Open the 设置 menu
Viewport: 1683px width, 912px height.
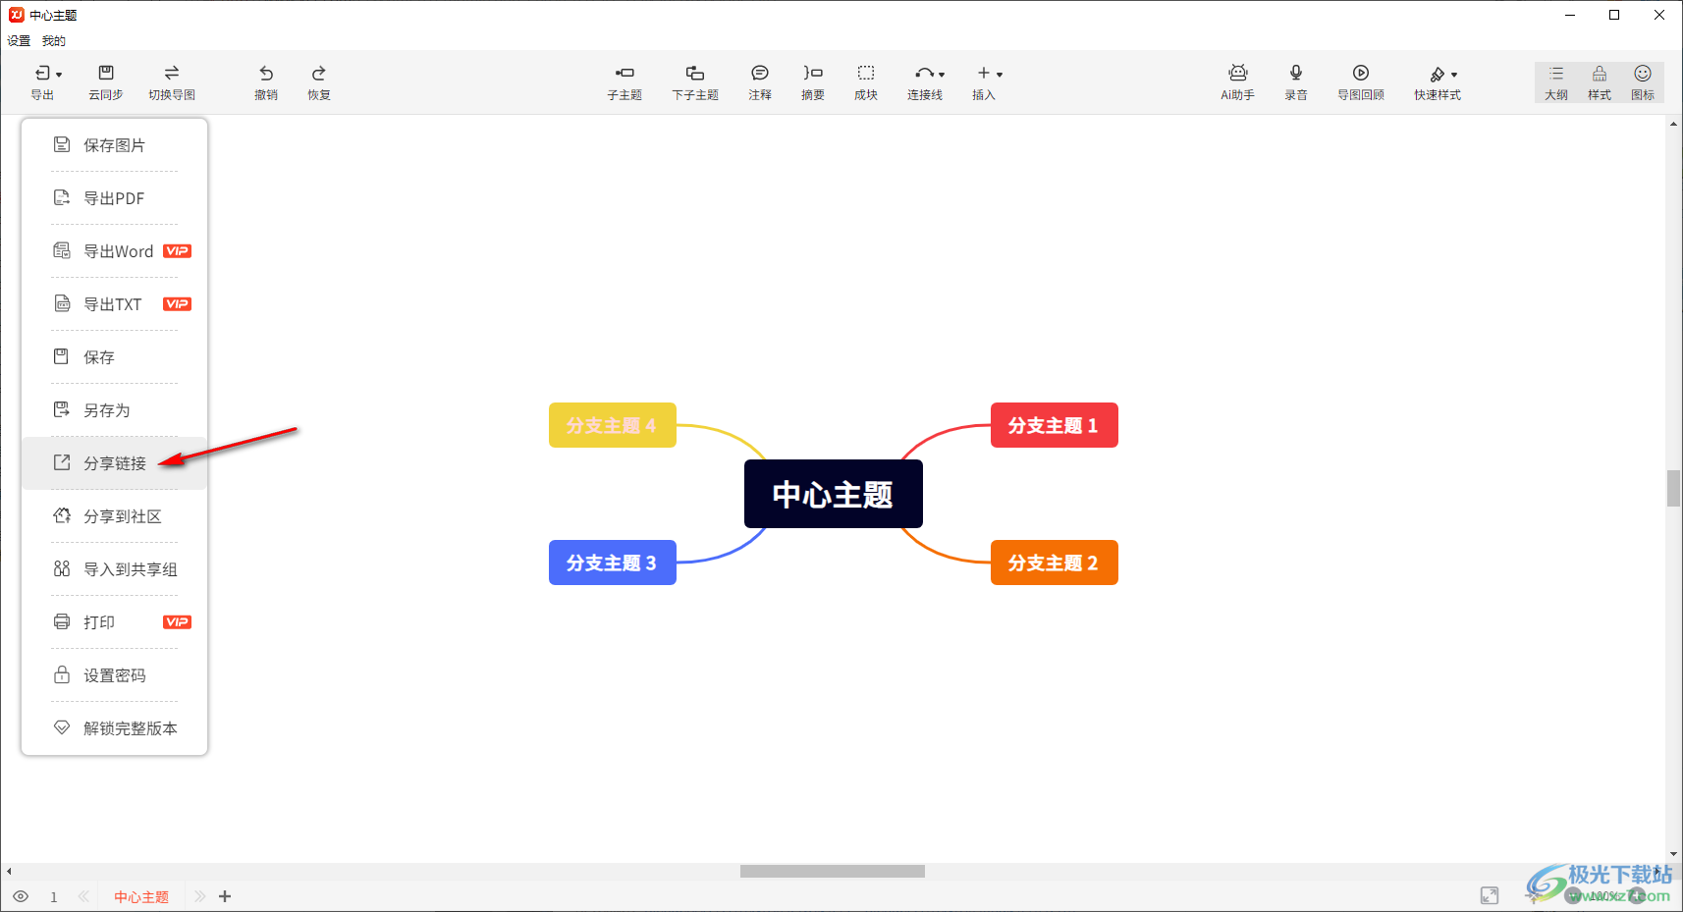19,41
